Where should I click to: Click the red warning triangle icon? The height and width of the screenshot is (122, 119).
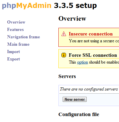[64, 34]
